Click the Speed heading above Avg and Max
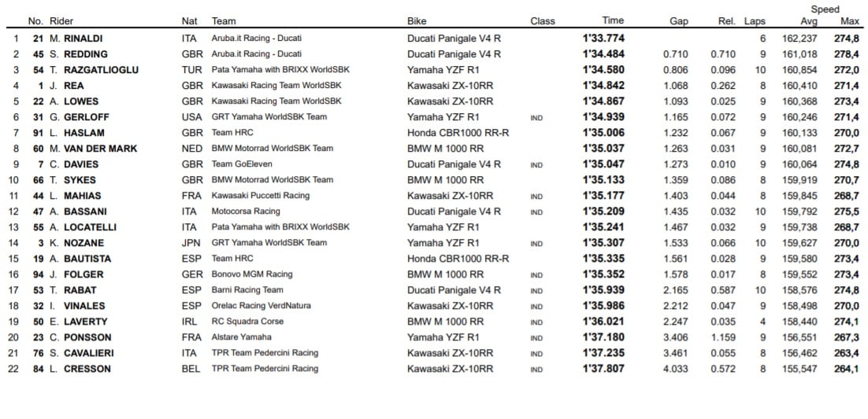 (825, 9)
